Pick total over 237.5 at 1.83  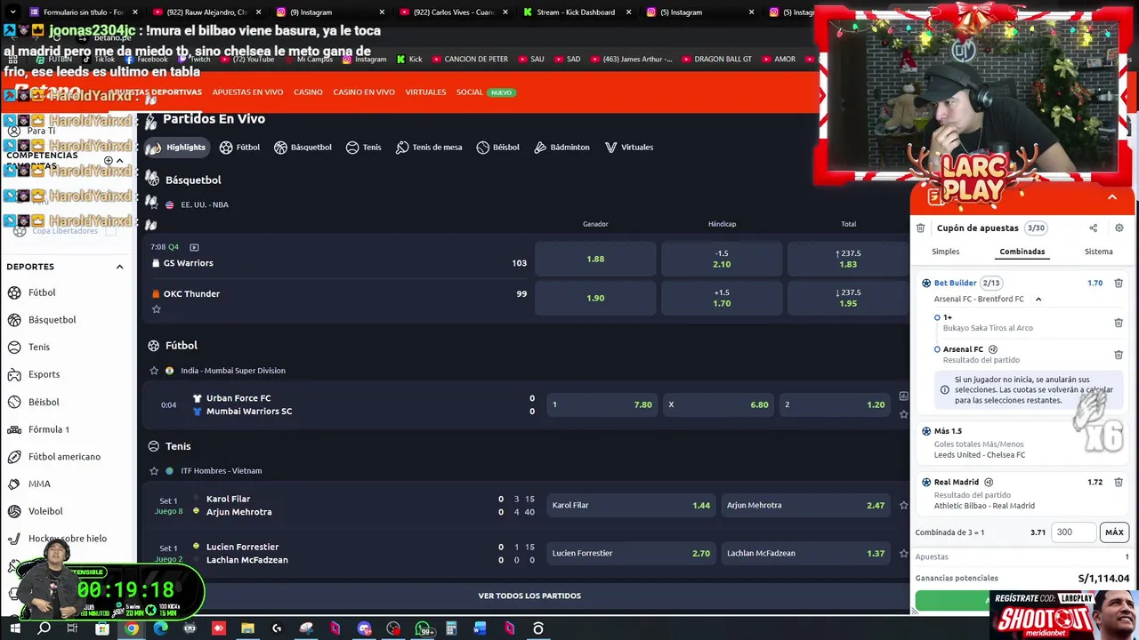[x=848, y=260]
